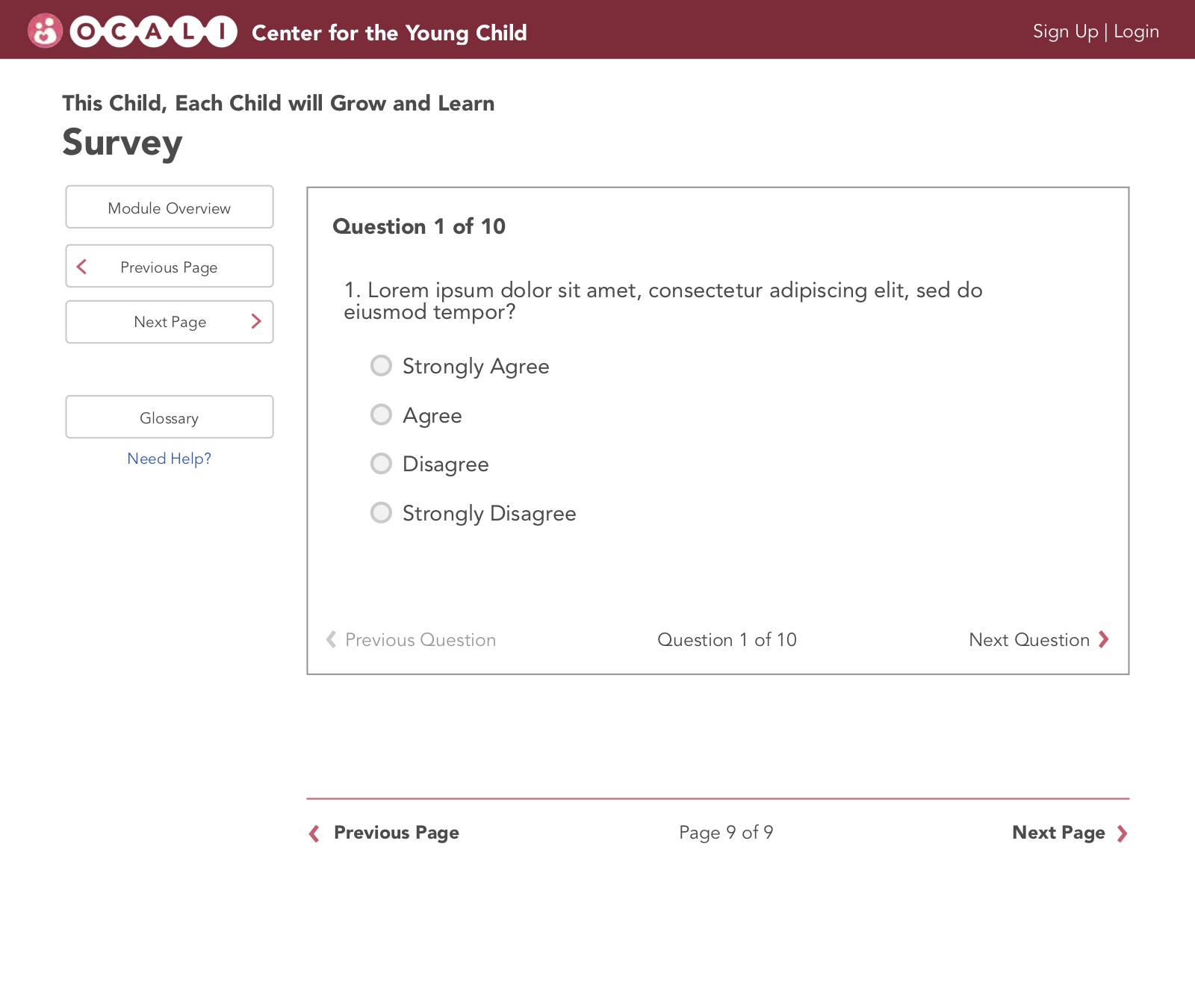Click the bottom Next Page right chevron
This screenshot has height=994, width=1195.
pyautogui.click(x=1122, y=833)
